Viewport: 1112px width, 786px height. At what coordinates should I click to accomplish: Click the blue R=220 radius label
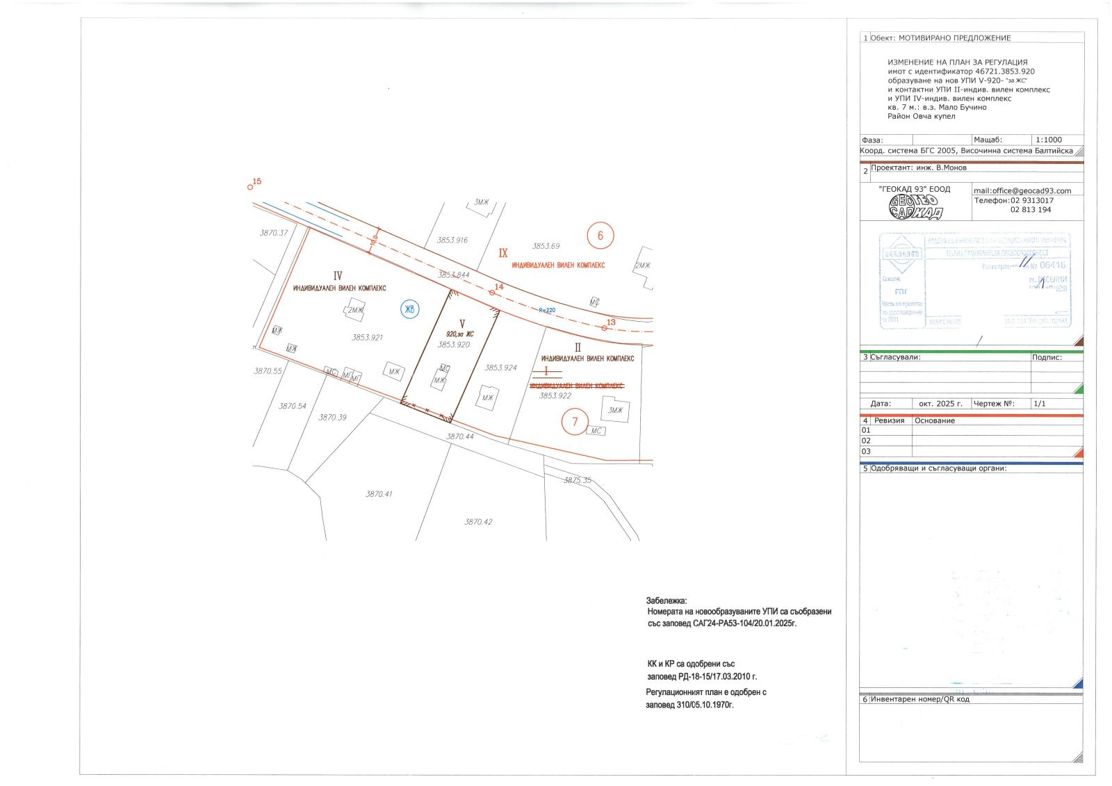pos(546,311)
